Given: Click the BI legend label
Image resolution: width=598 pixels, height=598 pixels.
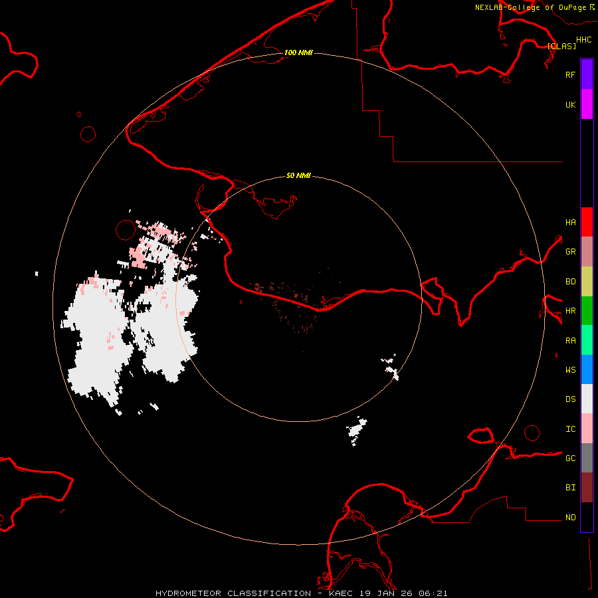Looking at the screenshot, I should pyautogui.click(x=570, y=488).
